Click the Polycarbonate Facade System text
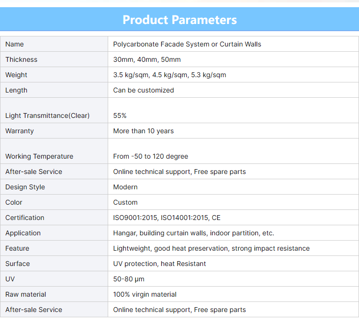Screen dimensions: 359x324 pyautogui.click(x=187, y=44)
